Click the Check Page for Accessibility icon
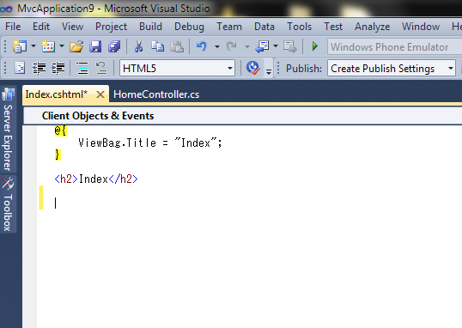This screenshot has height=328, width=462. pyautogui.click(x=252, y=68)
